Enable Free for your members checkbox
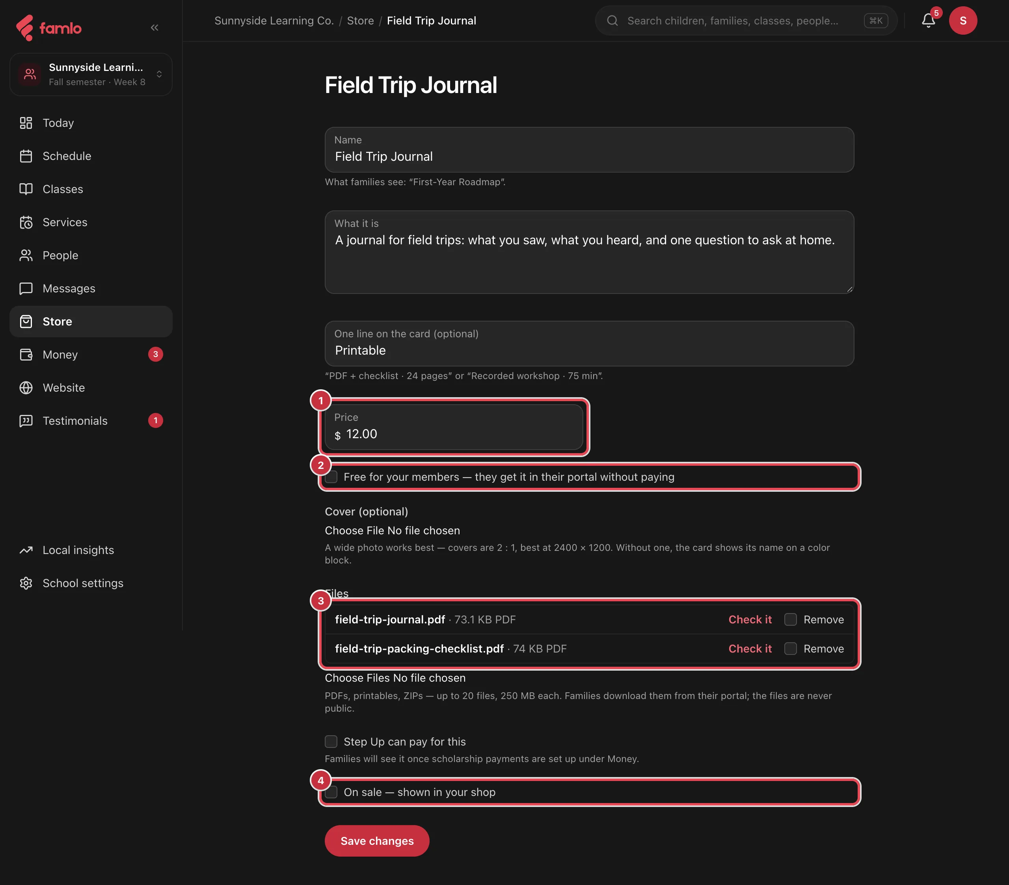Screen dimensions: 1009x885 point(331,477)
